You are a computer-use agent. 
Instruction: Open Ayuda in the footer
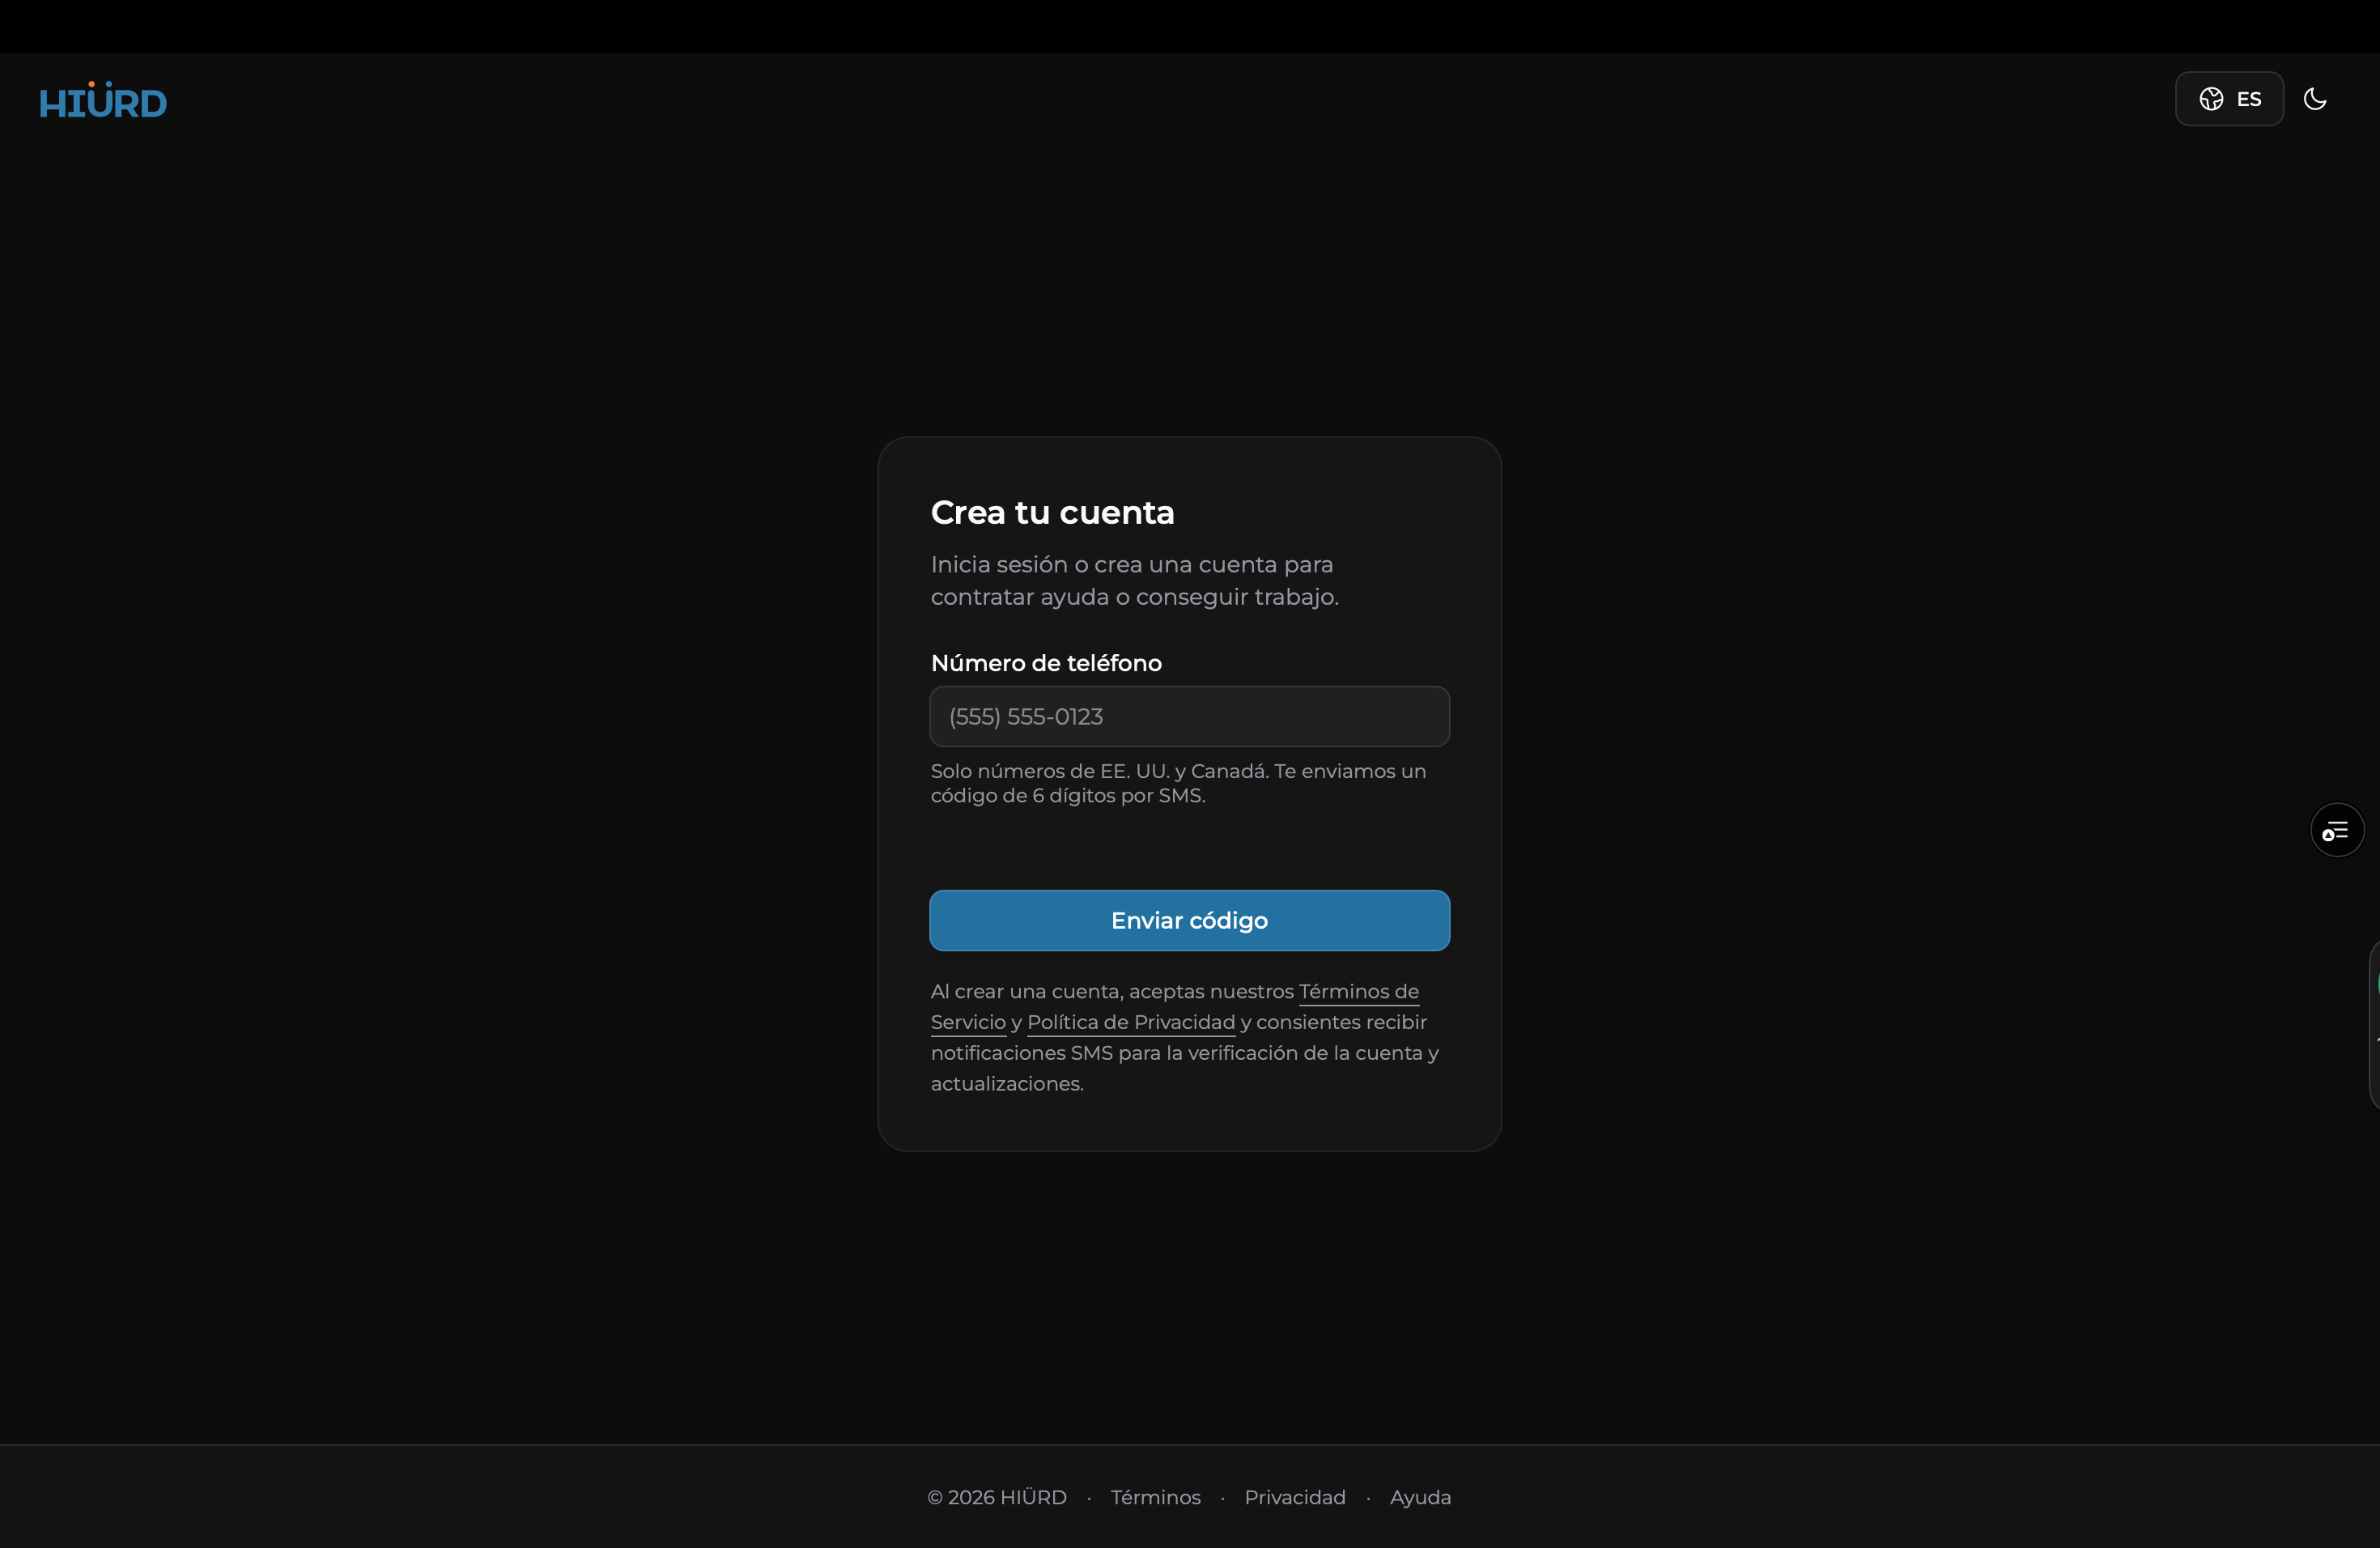tap(1420, 1497)
